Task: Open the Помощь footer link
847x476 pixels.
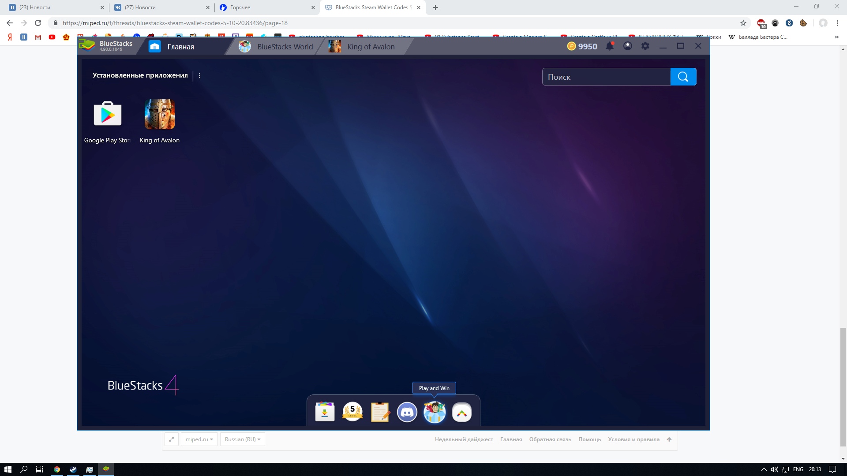Action: [590, 439]
